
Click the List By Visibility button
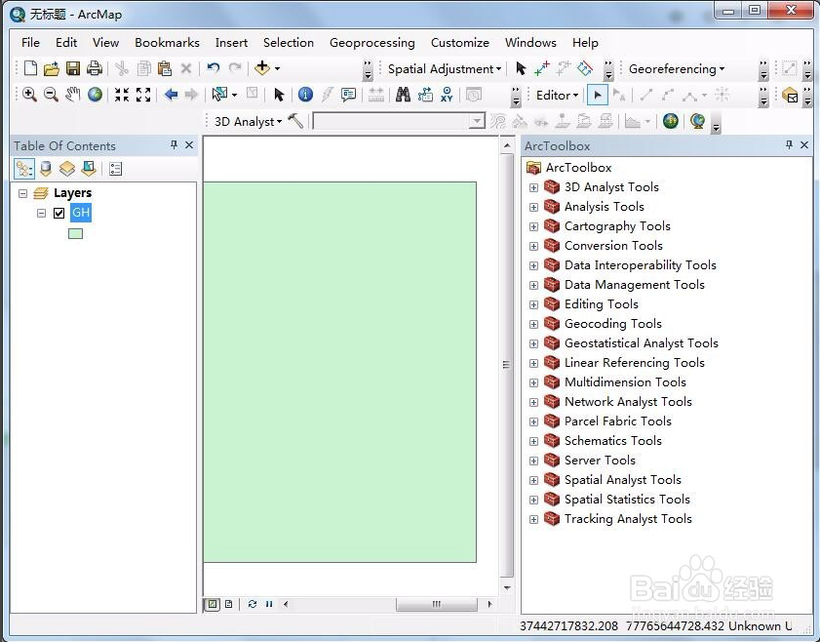click(67, 169)
